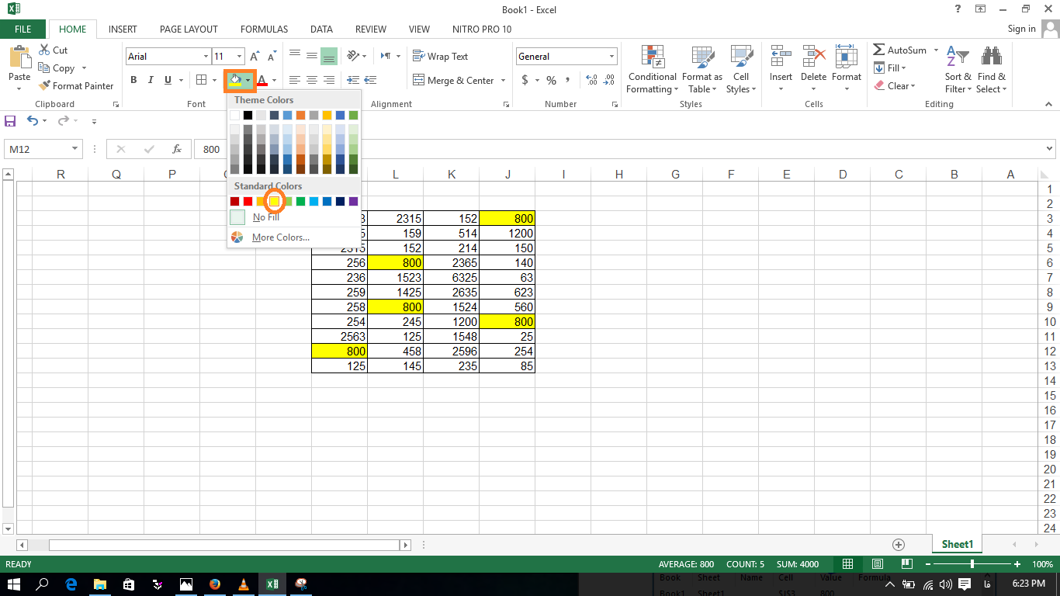Switch to Page Layout view in status bar

point(878,564)
